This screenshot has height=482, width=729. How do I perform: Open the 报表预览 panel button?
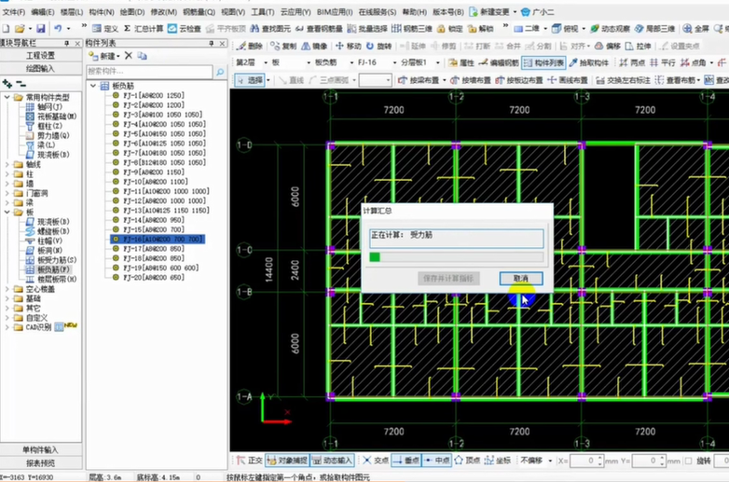coord(40,462)
